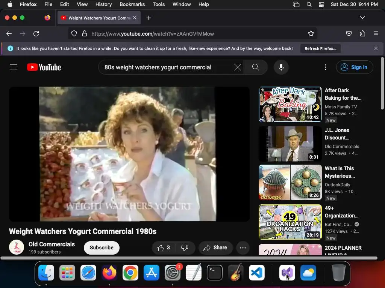Open a new Firefox tab
This screenshot has width=385, height=288.
click(149, 18)
